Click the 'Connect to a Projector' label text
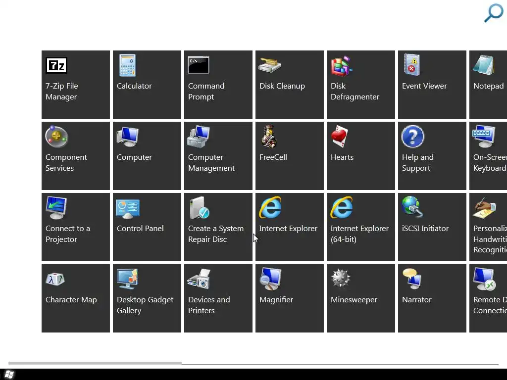This screenshot has width=507, height=380. click(67, 234)
